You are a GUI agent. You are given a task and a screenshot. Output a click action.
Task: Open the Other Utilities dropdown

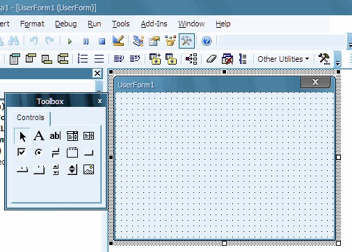283,59
